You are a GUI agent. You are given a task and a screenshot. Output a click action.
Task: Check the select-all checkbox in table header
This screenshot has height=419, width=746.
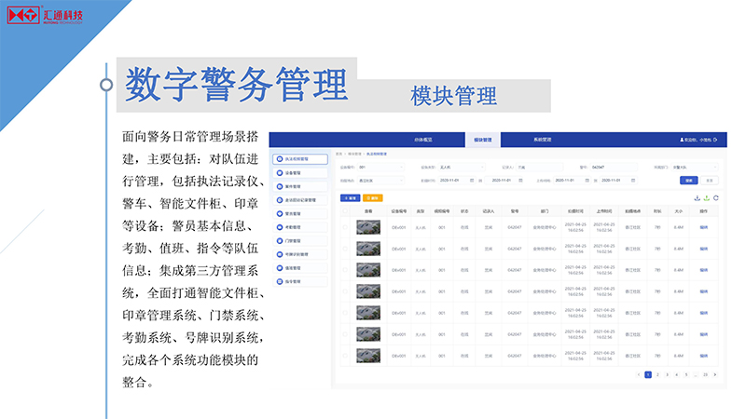click(x=344, y=211)
